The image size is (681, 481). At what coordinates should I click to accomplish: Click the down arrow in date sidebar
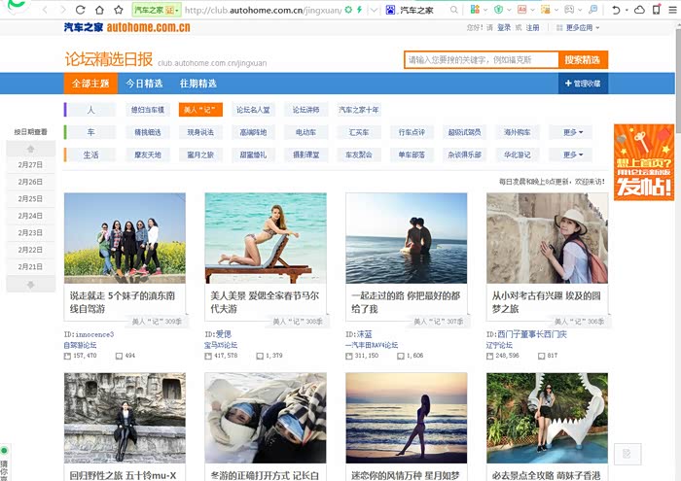[x=30, y=285]
